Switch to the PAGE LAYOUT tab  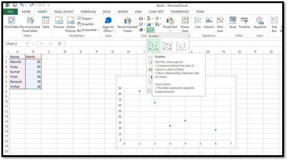pos(64,12)
